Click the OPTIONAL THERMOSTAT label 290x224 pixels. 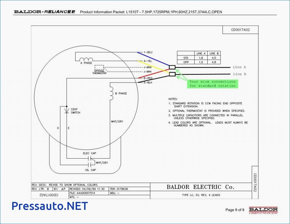(99, 72)
